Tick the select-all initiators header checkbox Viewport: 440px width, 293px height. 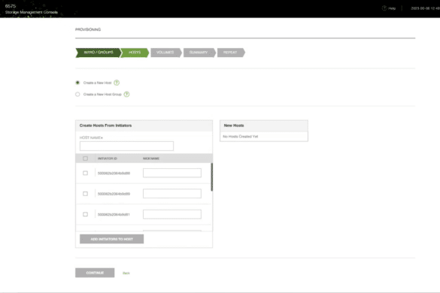[85, 159]
